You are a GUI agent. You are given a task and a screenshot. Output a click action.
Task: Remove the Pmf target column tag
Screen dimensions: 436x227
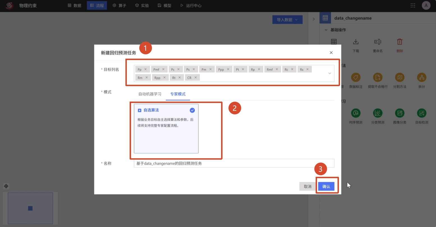163,69
